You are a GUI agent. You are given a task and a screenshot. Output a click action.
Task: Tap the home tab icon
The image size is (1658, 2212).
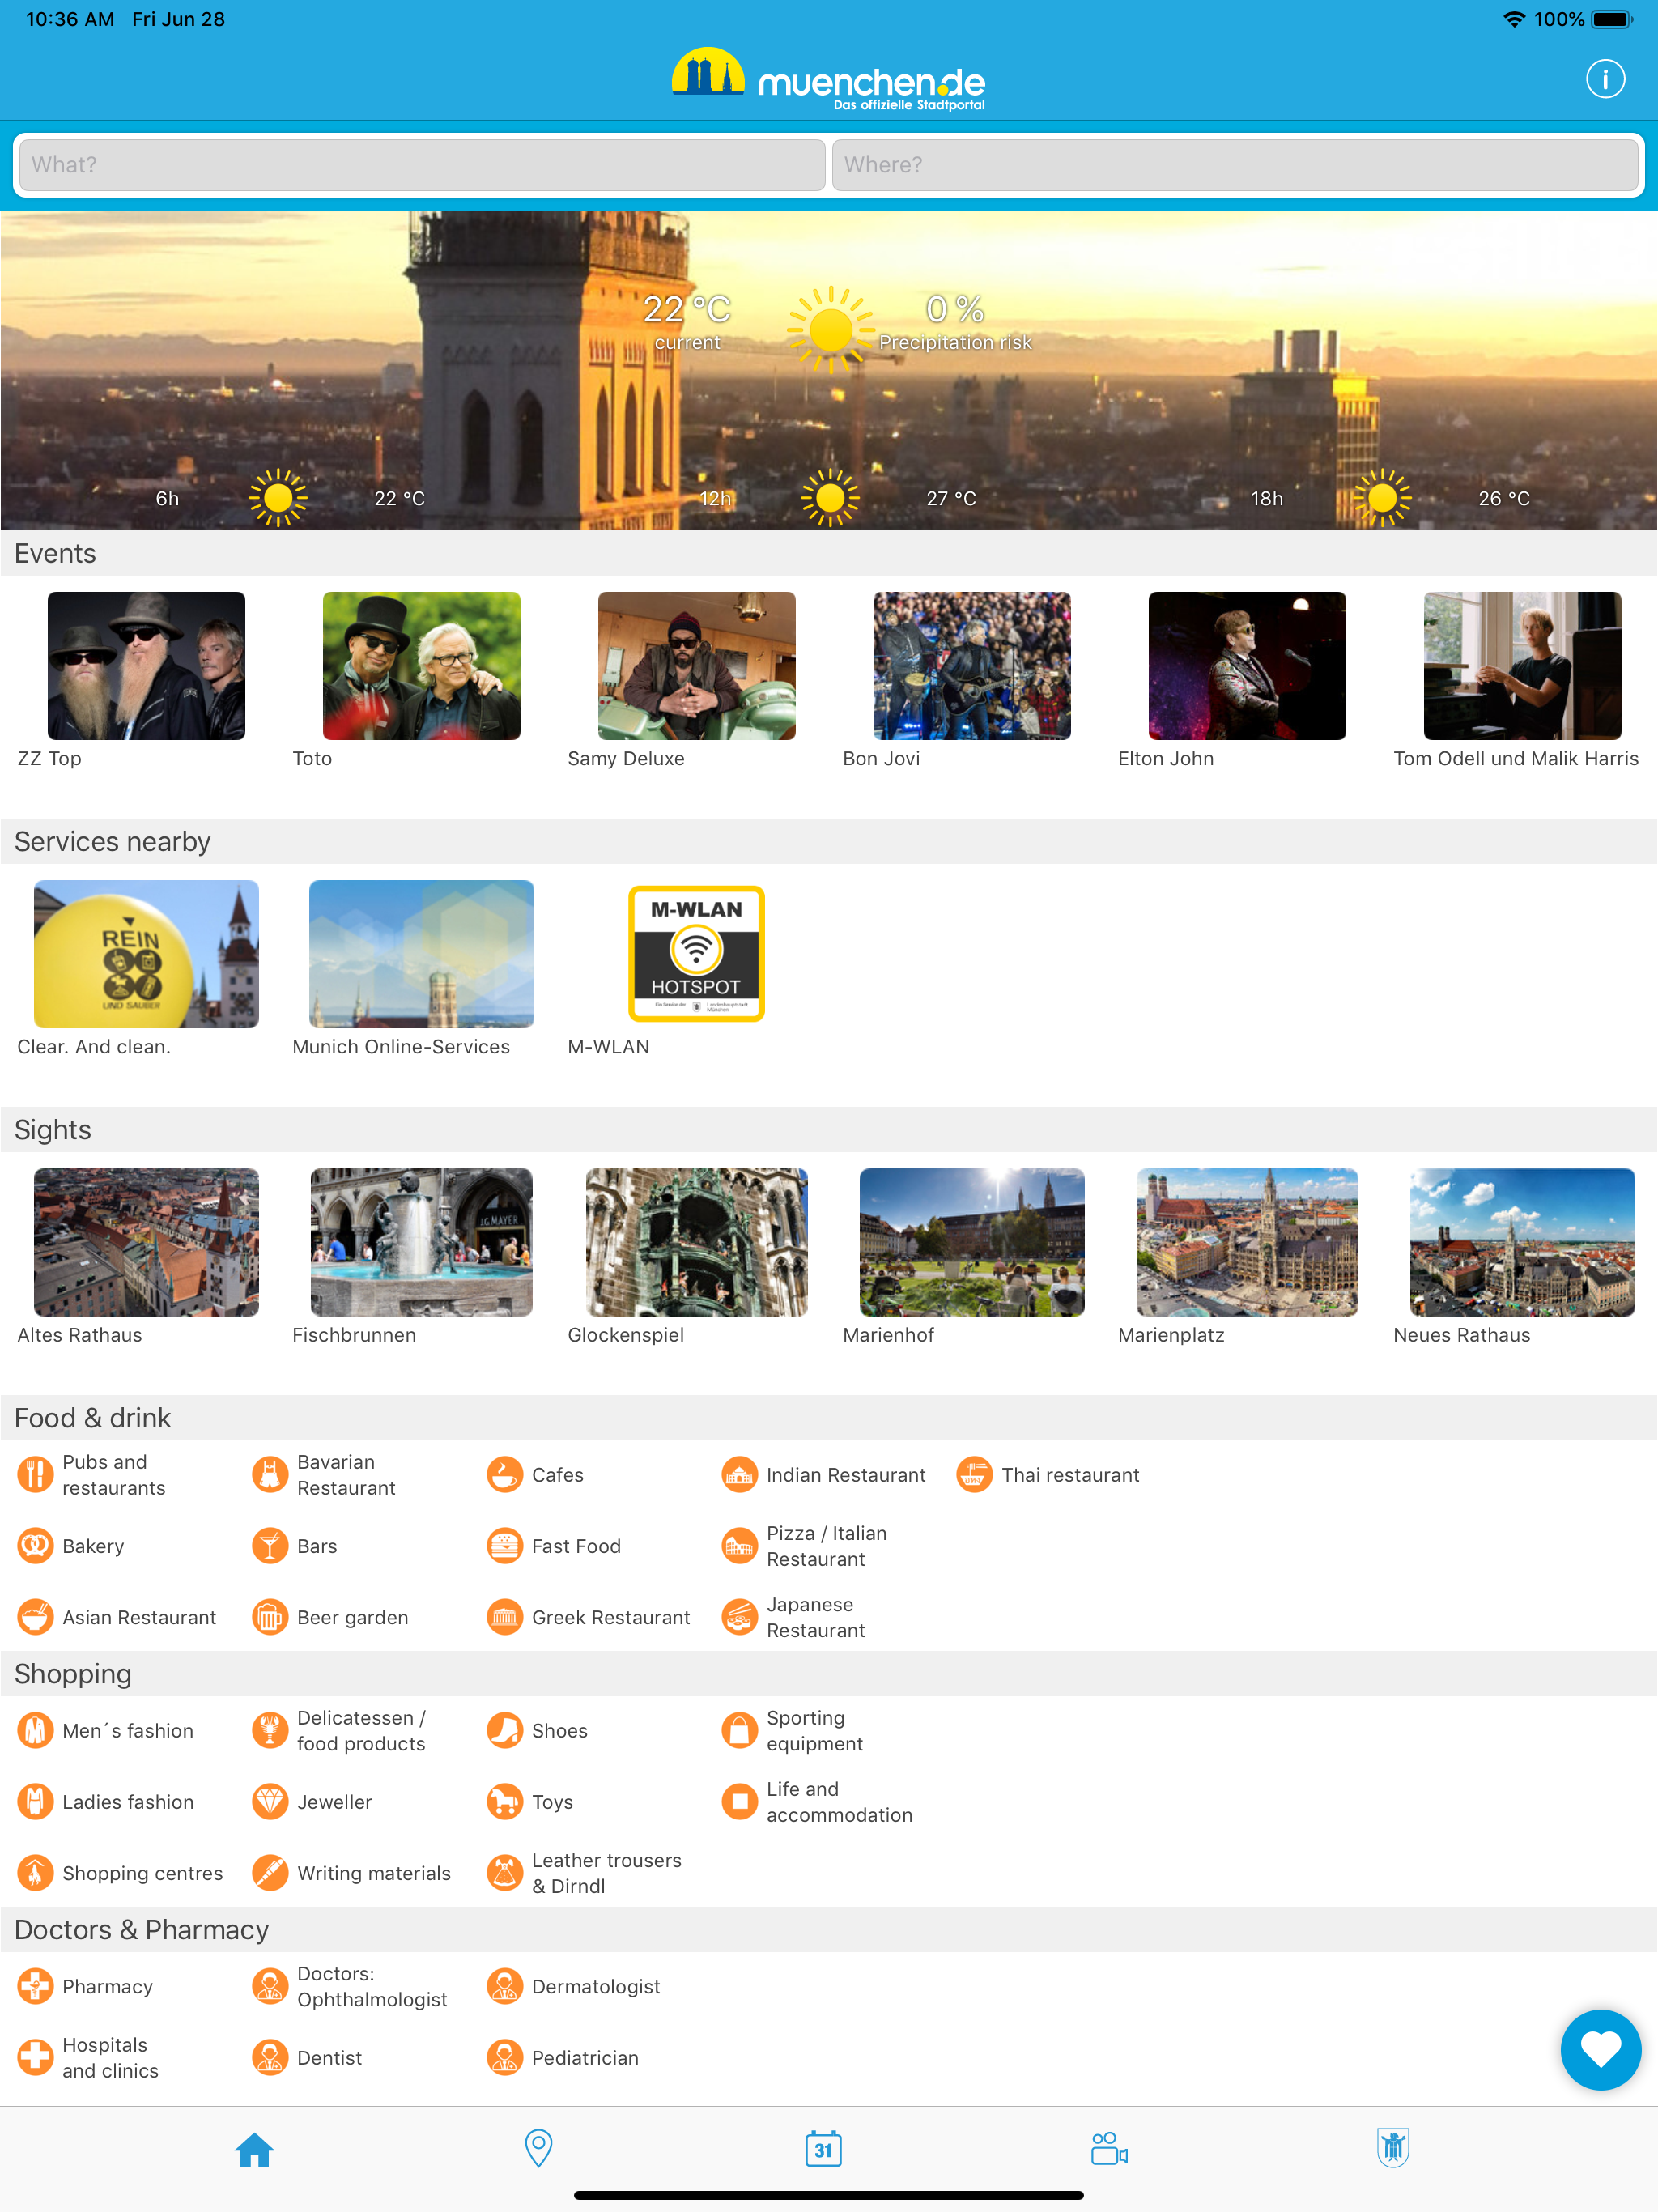[x=254, y=2148]
